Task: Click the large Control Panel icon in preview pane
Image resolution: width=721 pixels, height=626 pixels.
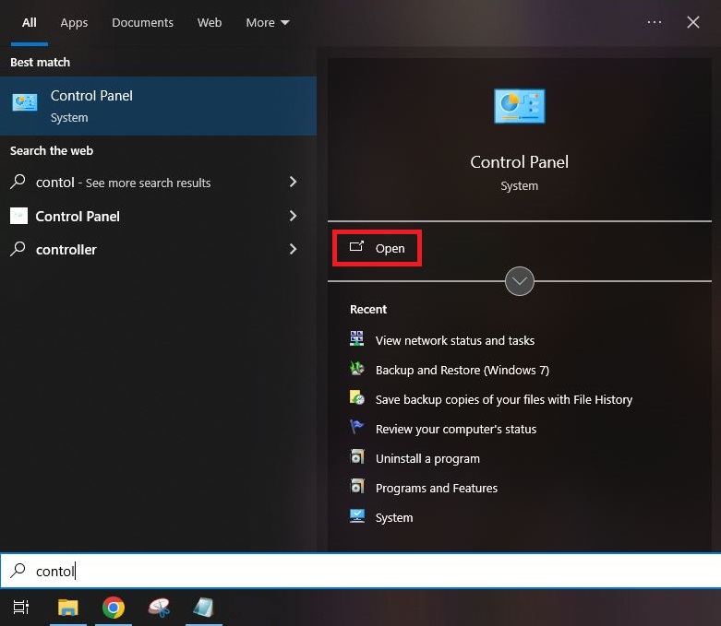Action: point(519,106)
